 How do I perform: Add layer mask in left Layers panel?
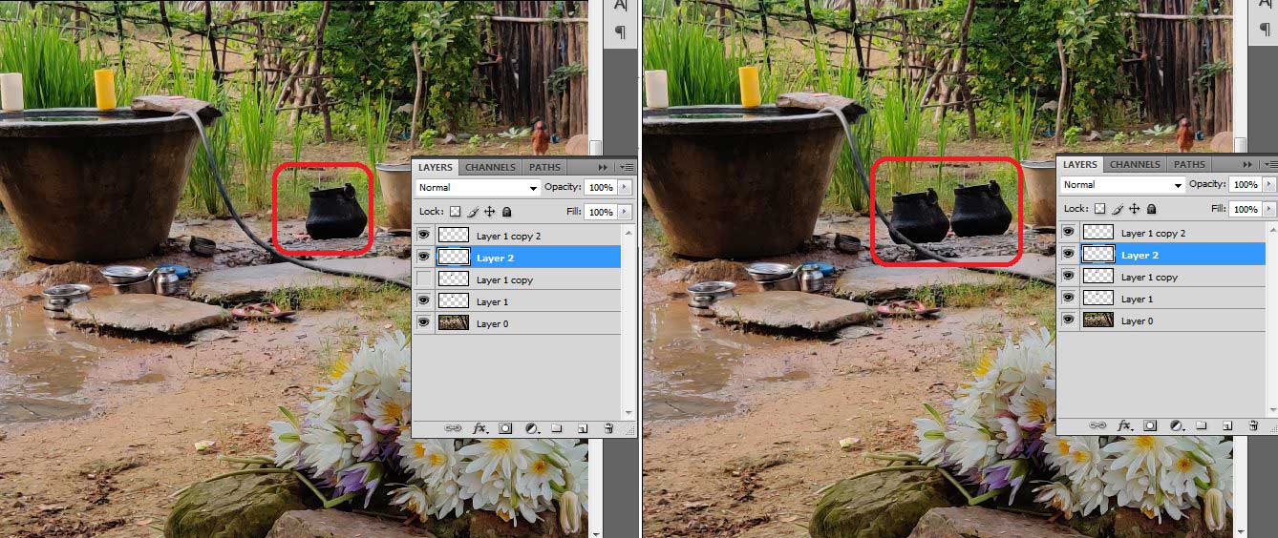pos(506,429)
